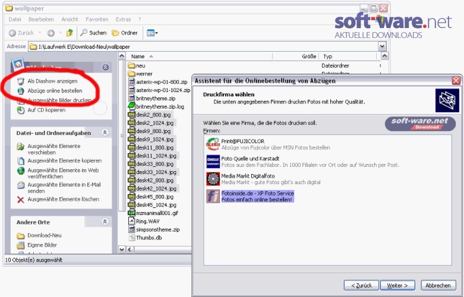464x297 pixels.
Task: Collapse the Bildaufgaben panel
Action: tap(105, 67)
